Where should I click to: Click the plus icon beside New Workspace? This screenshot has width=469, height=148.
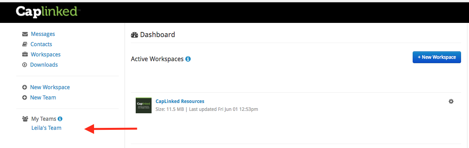[25, 88]
